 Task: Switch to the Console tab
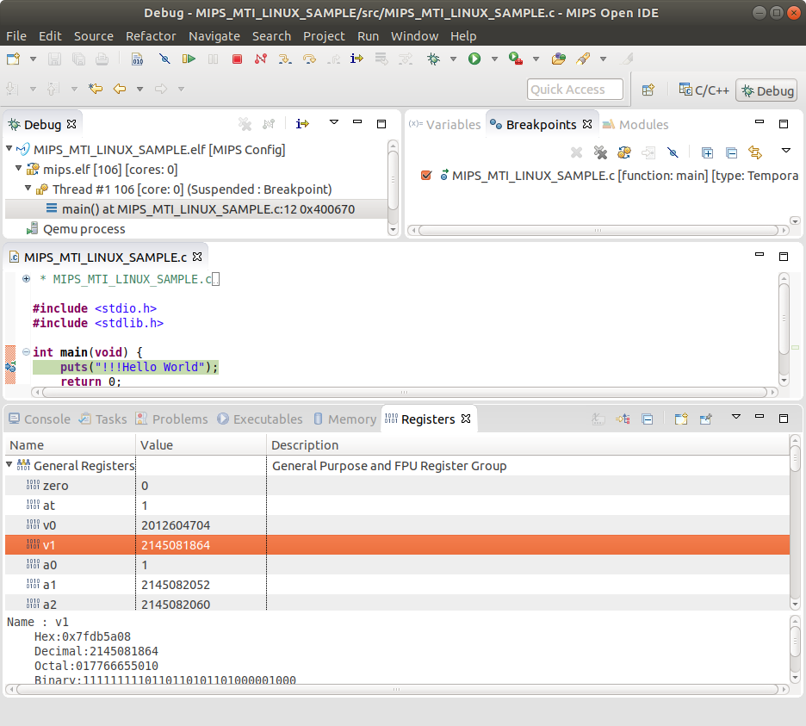[x=40, y=419]
